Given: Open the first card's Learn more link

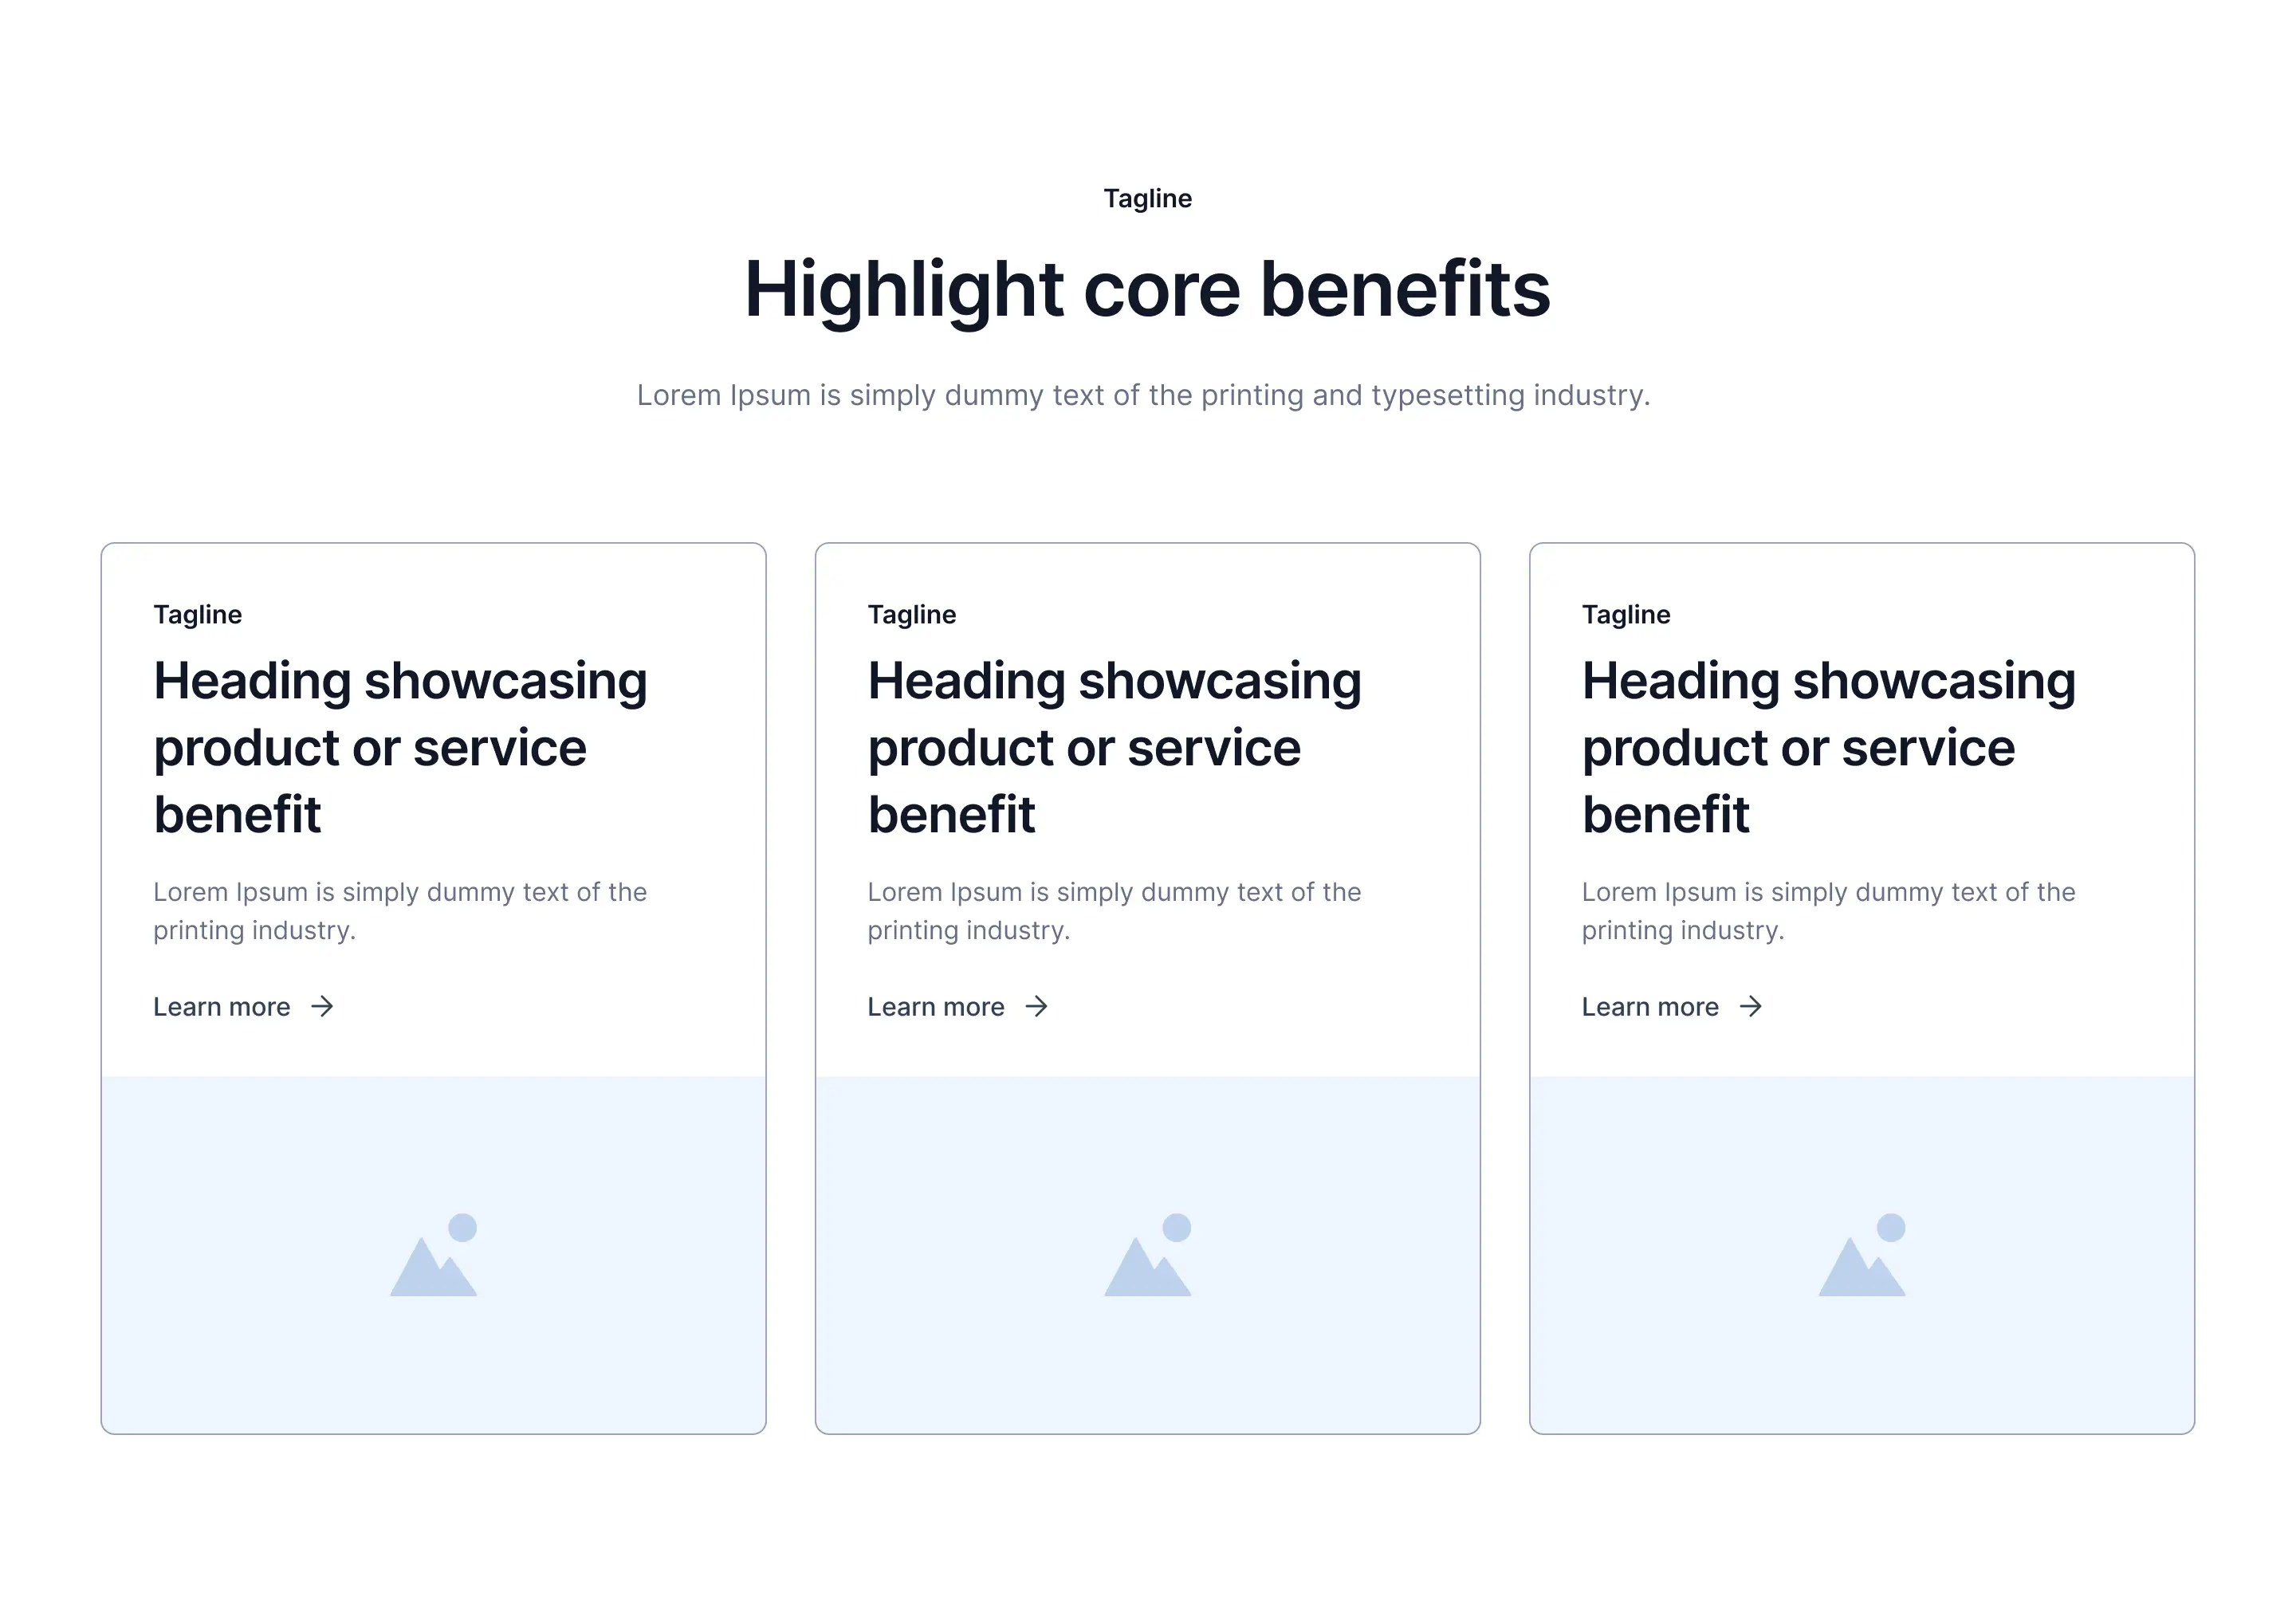Looking at the screenshot, I should [x=243, y=1006].
